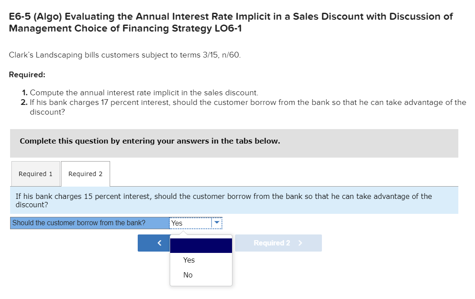The image size is (475, 299).
Task: Open the Required 1 tab
Action: tap(35, 174)
